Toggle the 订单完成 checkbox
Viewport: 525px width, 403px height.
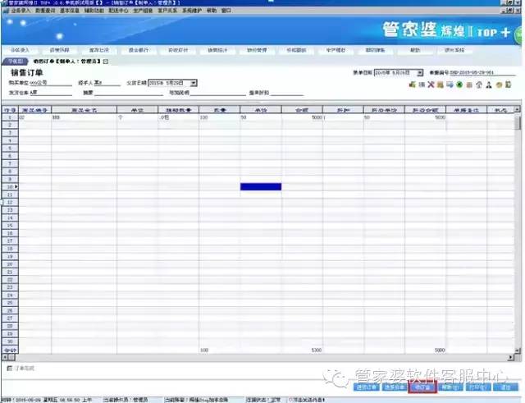coord(9,369)
